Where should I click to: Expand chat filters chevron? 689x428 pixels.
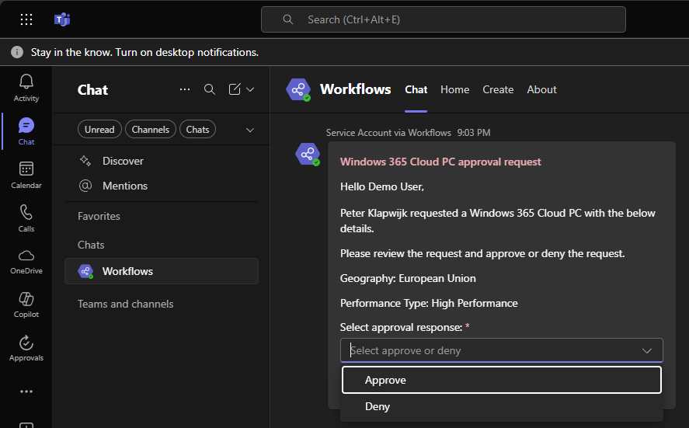(250, 130)
